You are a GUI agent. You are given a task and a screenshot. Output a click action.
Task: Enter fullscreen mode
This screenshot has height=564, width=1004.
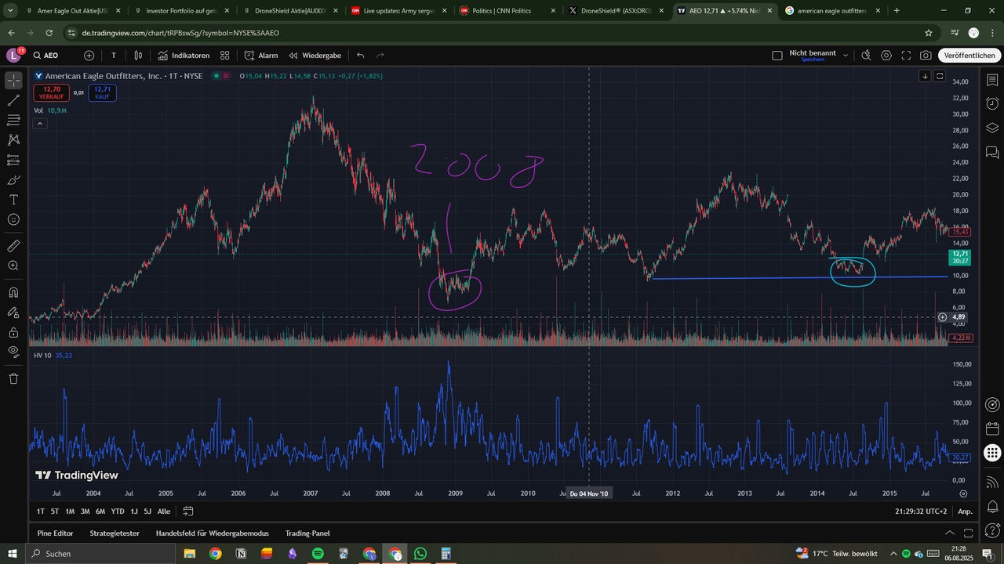pos(906,56)
